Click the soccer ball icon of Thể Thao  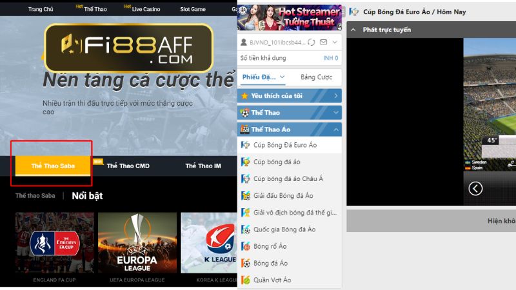pos(245,112)
